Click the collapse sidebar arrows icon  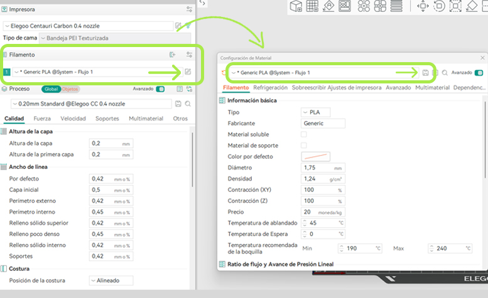202,3
